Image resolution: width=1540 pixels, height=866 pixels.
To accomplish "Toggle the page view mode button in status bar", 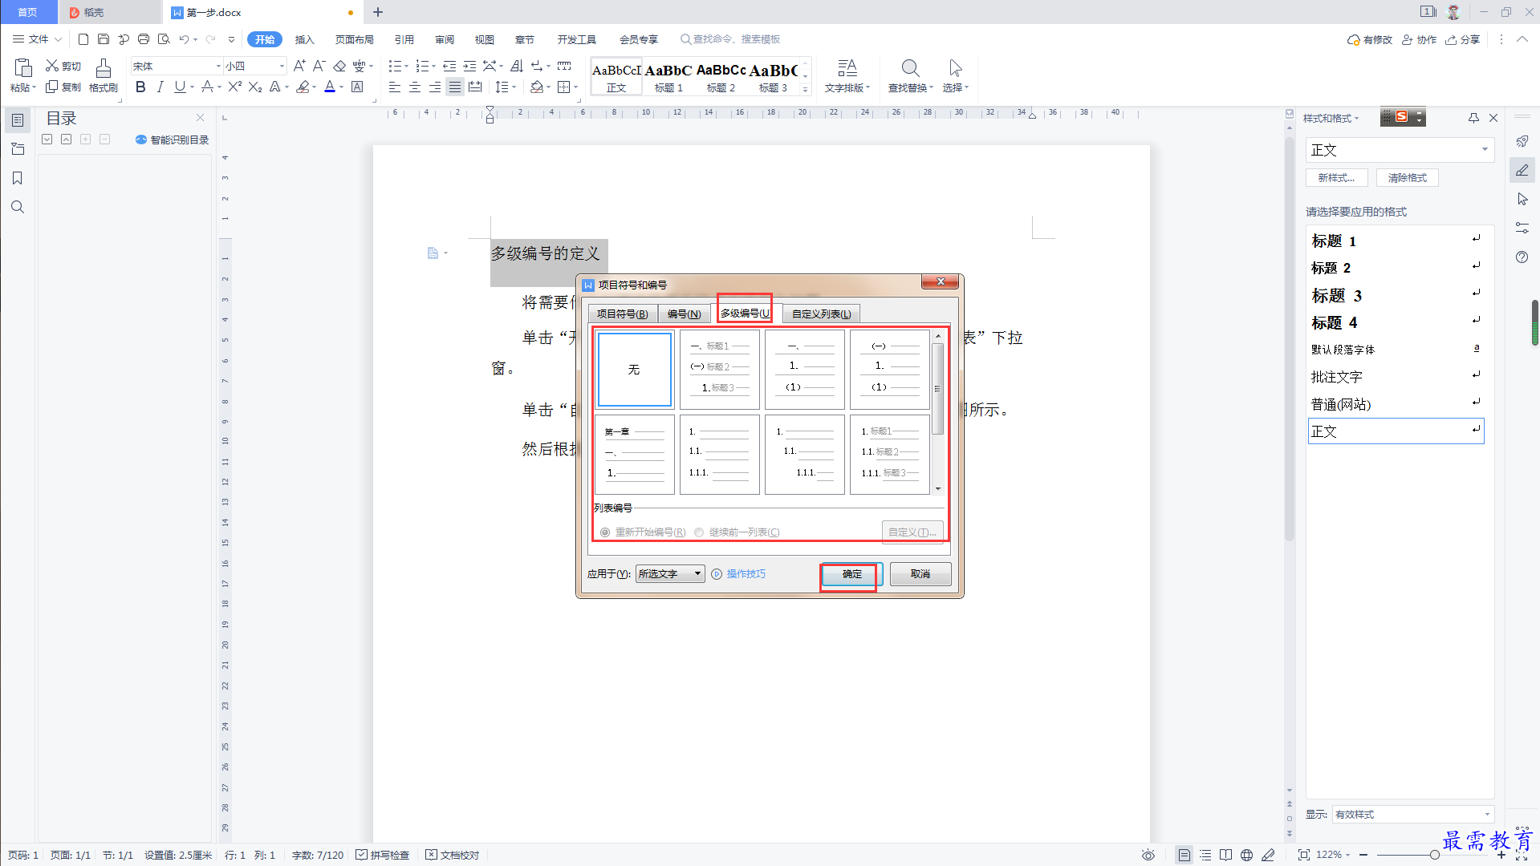I will [1184, 855].
